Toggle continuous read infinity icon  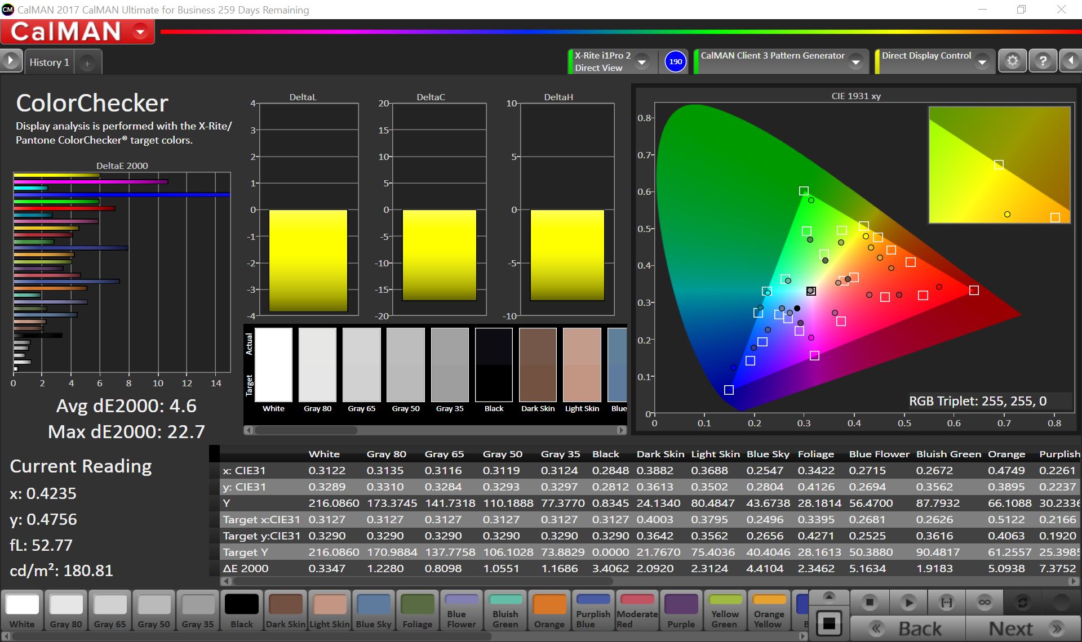[x=985, y=603]
